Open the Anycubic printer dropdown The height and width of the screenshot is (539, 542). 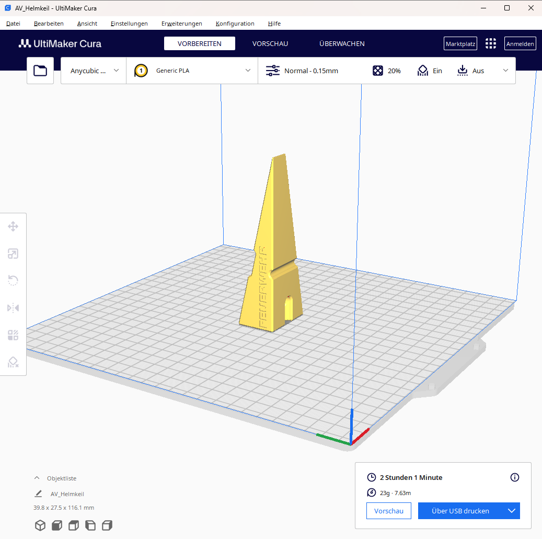pos(94,71)
